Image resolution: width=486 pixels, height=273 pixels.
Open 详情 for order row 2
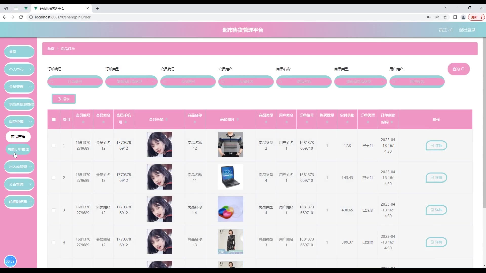(436, 178)
